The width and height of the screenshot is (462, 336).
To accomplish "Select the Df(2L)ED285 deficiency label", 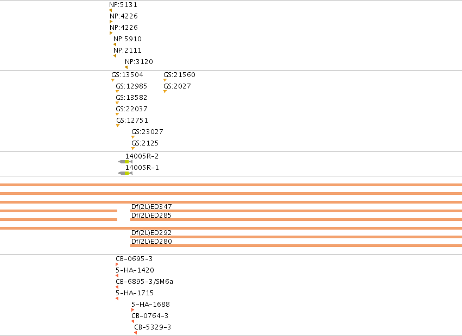I will (151, 215).
